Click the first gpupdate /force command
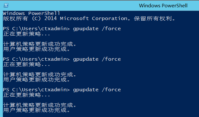 pos(97,29)
